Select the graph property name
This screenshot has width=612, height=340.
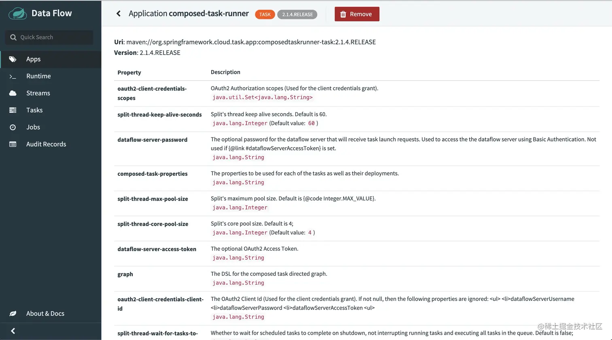click(125, 274)
